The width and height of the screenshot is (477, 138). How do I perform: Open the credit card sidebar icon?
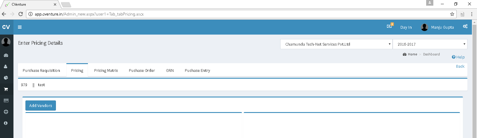(x=6, y=100)
